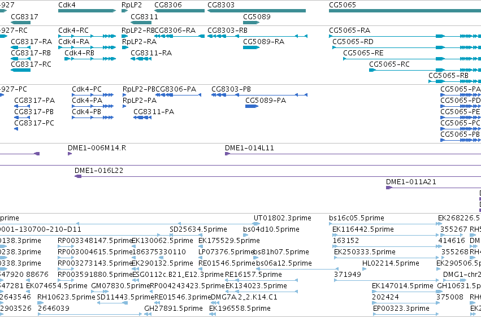Click protein CG8317-PC label
The width and height of the screenshot is (481, 317).
(x=34, y=123)
